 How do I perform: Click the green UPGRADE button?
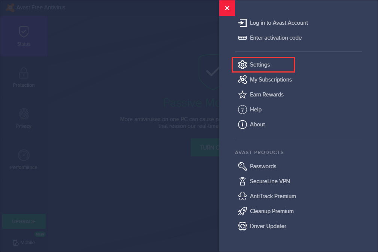(x=24, y=221)
